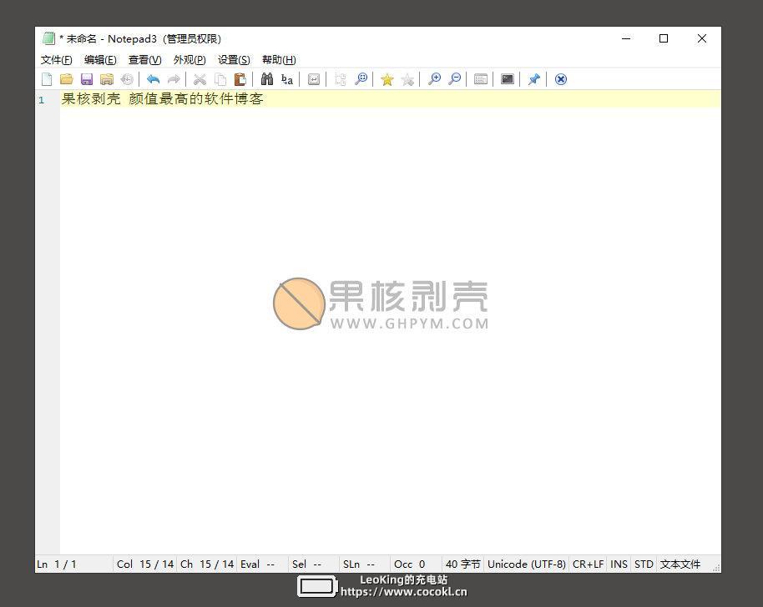
Task: Click the SLn -- status field
Action: [365, 564]
